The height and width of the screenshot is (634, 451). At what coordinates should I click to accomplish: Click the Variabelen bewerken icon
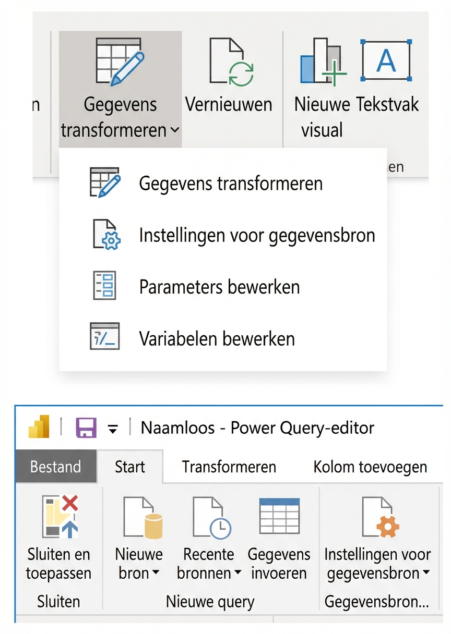[x=105, y=337]
